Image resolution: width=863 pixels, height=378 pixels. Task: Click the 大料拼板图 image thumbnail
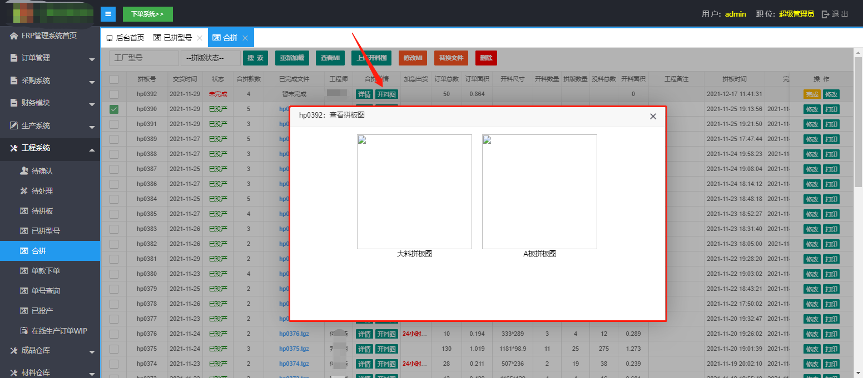click(414, 191)
